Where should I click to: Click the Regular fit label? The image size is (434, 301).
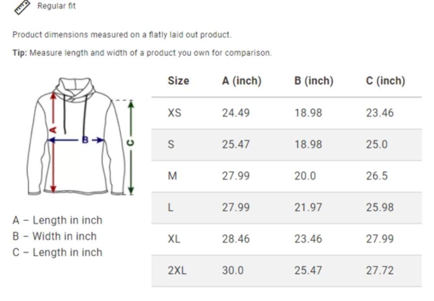point(56,7)
